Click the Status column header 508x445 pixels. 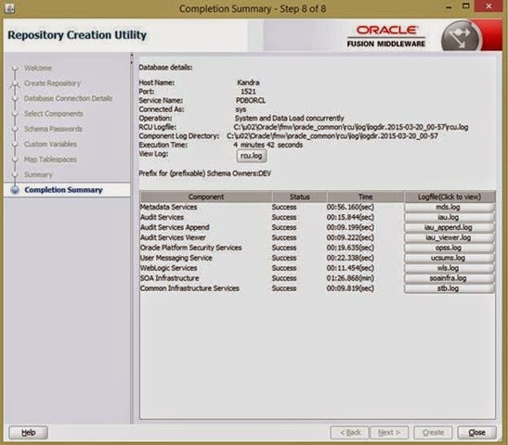point(299,197)
